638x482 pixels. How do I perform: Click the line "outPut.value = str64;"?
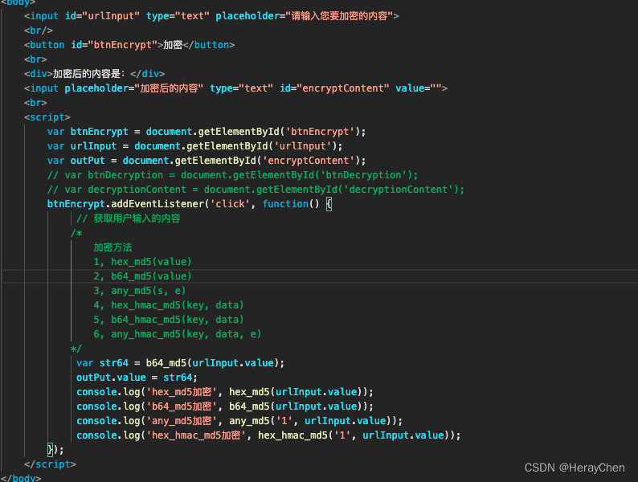coord(137,378)
